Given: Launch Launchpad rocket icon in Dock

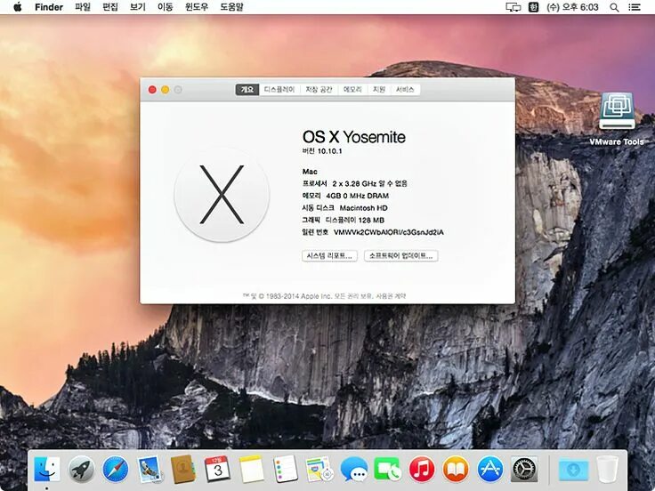Looking at the screenshot, I should pyautogui.click(x=81, y=470).
